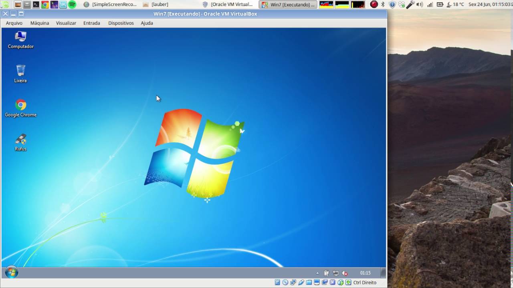Select the Rufus desktop shortcut
Image resolution: width=513 pixels, height=288 pixels.
[20, 143]
